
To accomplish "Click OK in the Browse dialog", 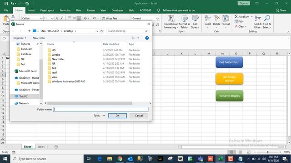I will (x=117, y=116).
